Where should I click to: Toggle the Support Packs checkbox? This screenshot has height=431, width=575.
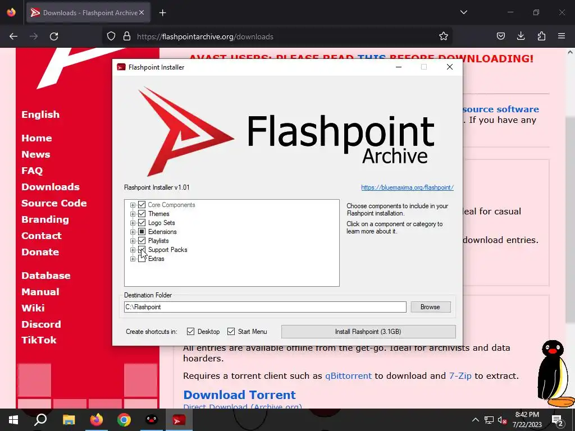pos(142,250)
